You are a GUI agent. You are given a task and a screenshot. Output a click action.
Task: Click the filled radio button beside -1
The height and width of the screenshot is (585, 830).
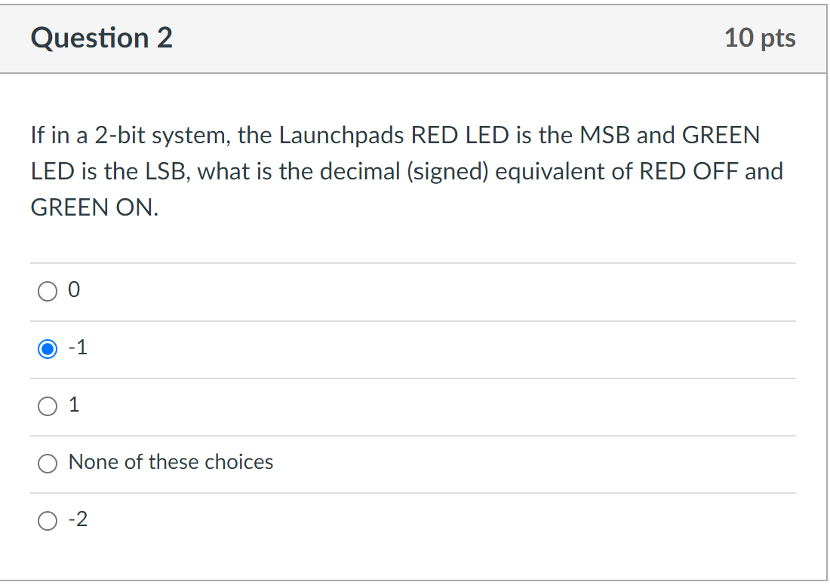(x=47, y=348)
